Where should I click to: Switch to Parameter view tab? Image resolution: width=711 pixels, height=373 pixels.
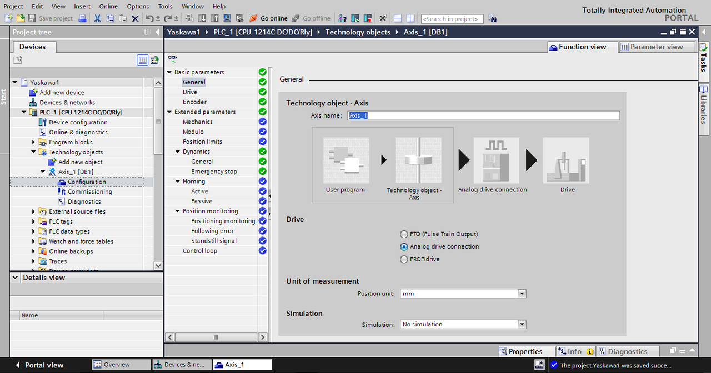click(657, 47)
